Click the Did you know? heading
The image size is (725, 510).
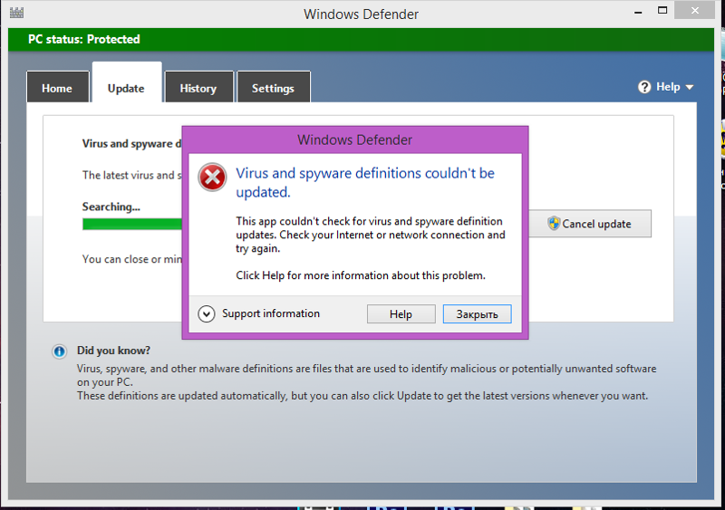113,351
